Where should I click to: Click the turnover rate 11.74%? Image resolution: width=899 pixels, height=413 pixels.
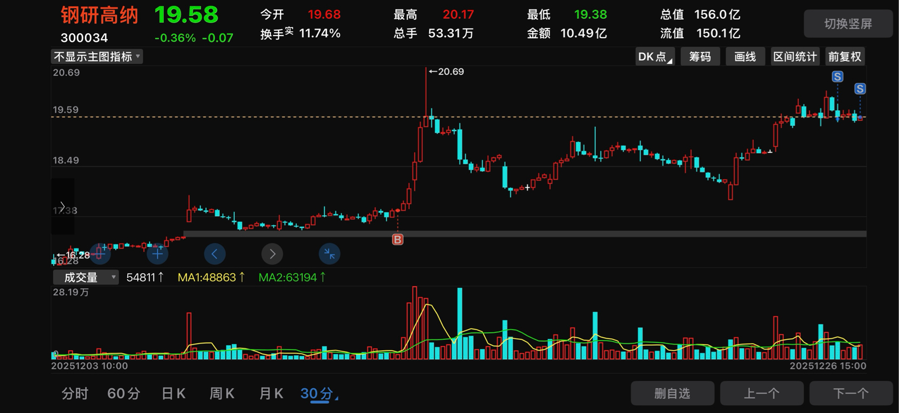[x=320, y=33]
